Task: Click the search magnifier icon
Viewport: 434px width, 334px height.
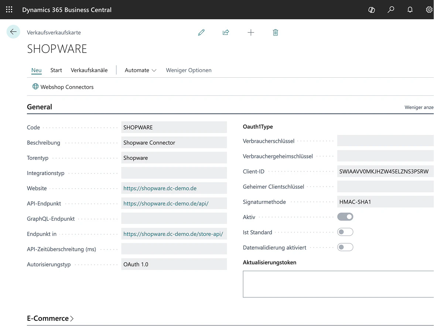Action: click(390, 10)
